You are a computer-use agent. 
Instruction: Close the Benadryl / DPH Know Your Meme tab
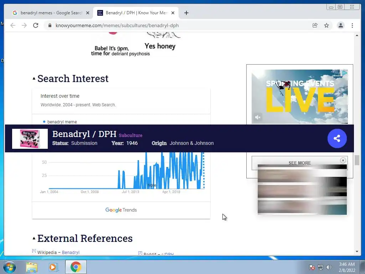pyautogui.click(x=173, y=13)
